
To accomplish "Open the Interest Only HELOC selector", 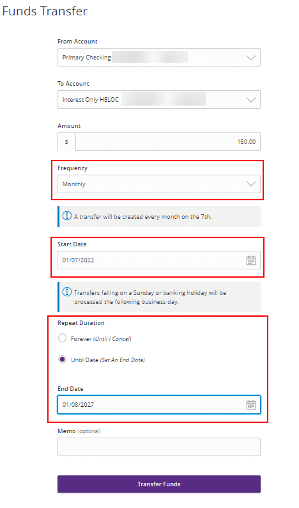I will [159, 99].
